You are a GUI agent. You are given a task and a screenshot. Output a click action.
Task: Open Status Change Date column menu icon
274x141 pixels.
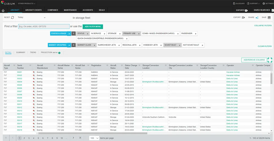tap(139, 65)
